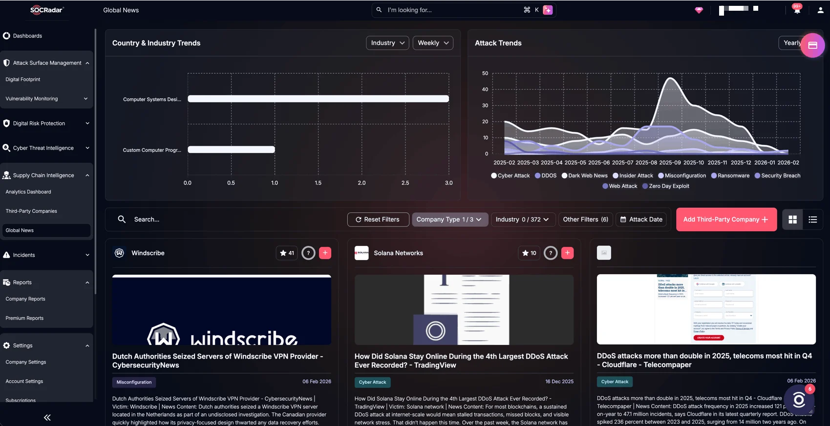Click the star rating 10 on Solana Networks card
This screenshot has height=426, width=830.
[529, 253]
